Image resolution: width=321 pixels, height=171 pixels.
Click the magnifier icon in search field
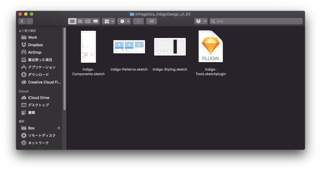213,21
